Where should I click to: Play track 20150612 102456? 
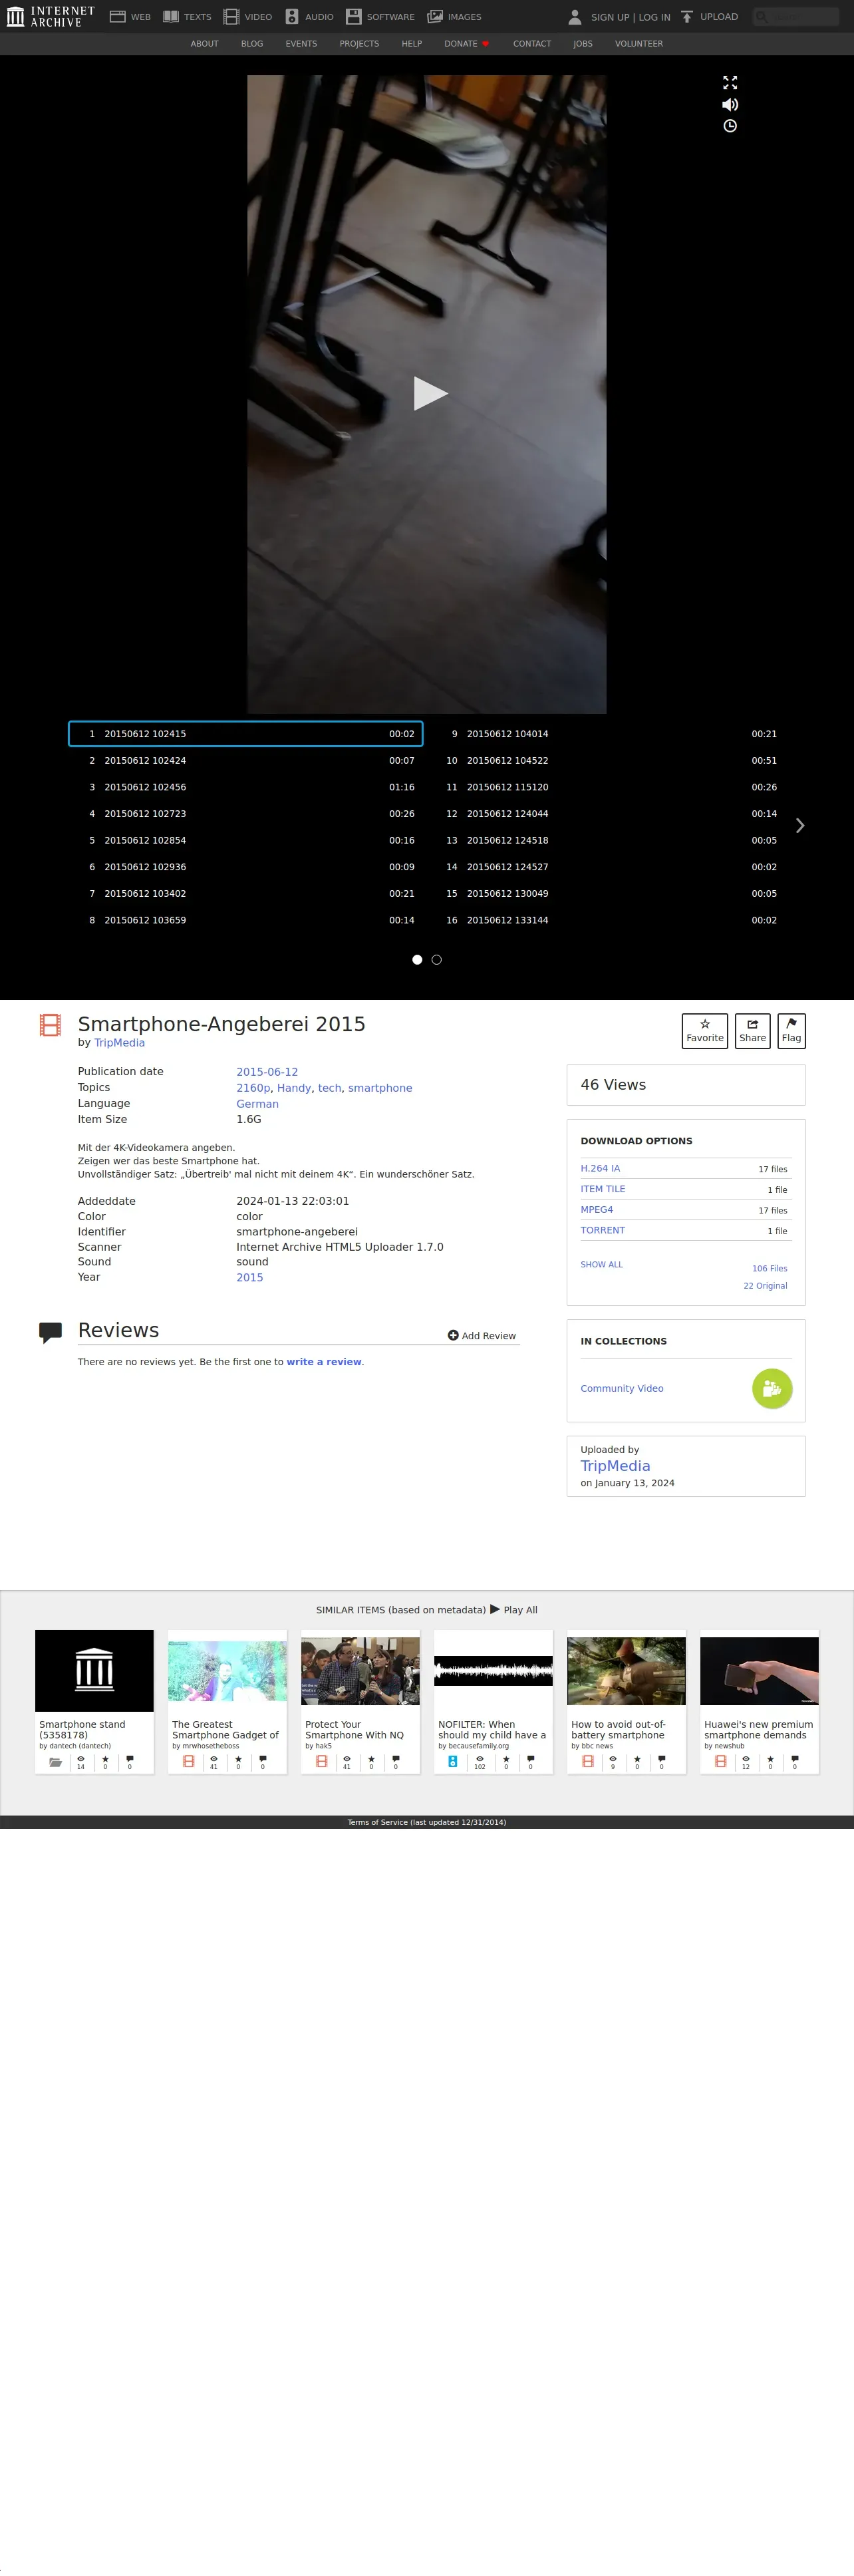pyautogui.click(x=246, y=787)
